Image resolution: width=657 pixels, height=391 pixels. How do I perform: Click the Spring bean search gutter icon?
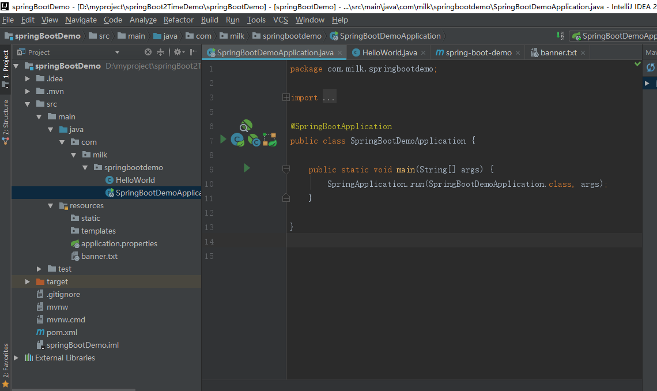pos(246,126)
